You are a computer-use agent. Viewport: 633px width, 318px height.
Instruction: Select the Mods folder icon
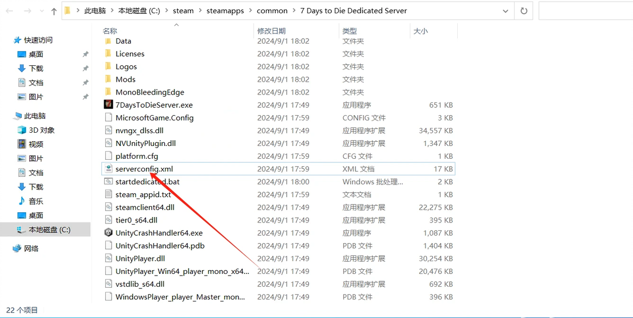point(108,80)
